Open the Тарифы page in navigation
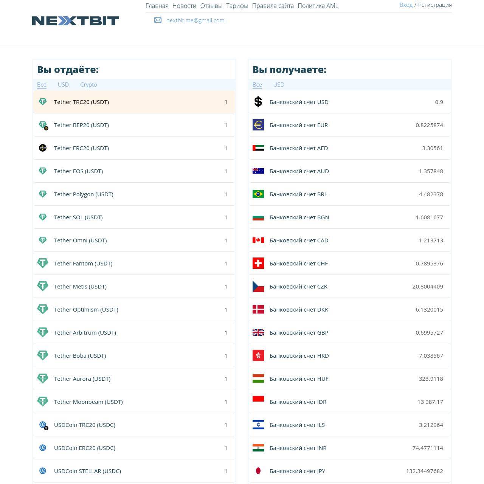The image size is (484, 484). pos(237,6)
